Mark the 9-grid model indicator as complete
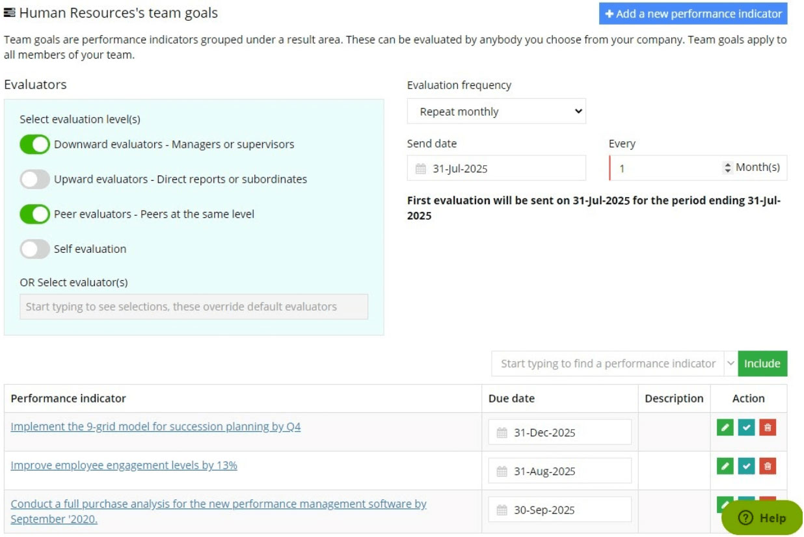The height and width of the screenshot is (537, 804). pyautogui.click(x=746, y=427)
